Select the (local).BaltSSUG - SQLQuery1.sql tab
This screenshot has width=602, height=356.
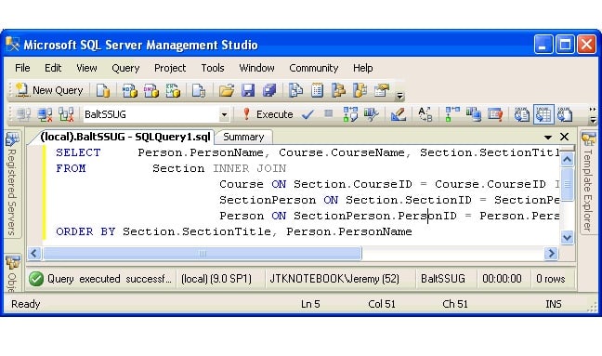tap(124, 137)
